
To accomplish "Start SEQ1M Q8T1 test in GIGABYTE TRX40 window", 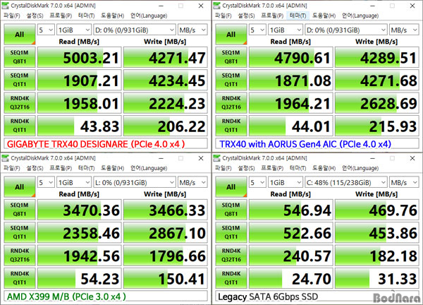I will tap(20, 57).
